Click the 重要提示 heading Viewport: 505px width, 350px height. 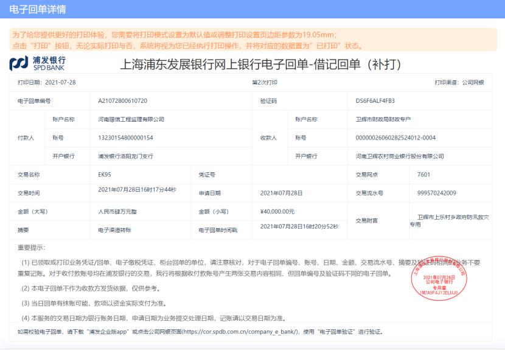(31, 248)
